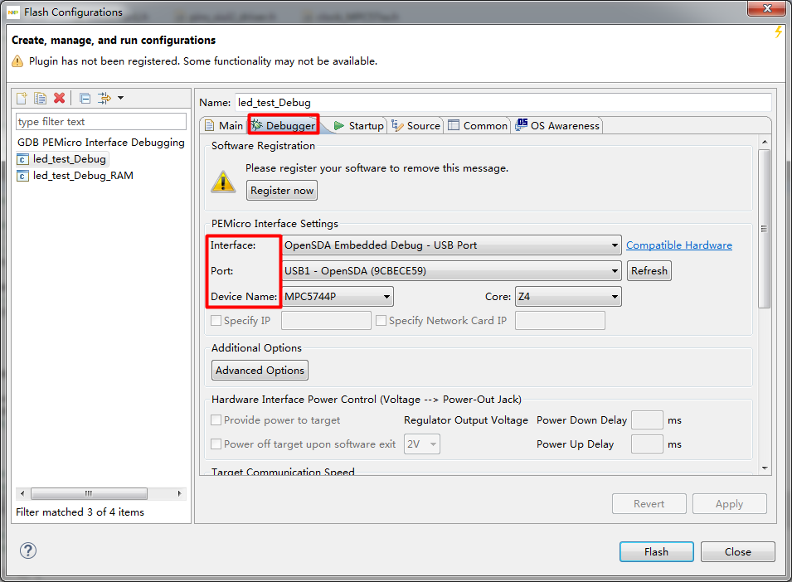The image size is (792, 582).
Task: Click the NXP icon in the title bar
Action: tap(13, 12)
